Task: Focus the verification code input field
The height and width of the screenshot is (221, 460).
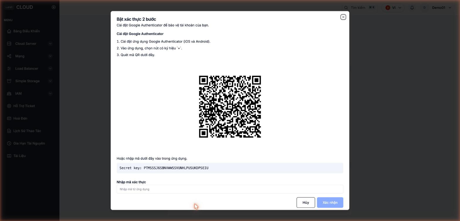Action: click(230, 189)
